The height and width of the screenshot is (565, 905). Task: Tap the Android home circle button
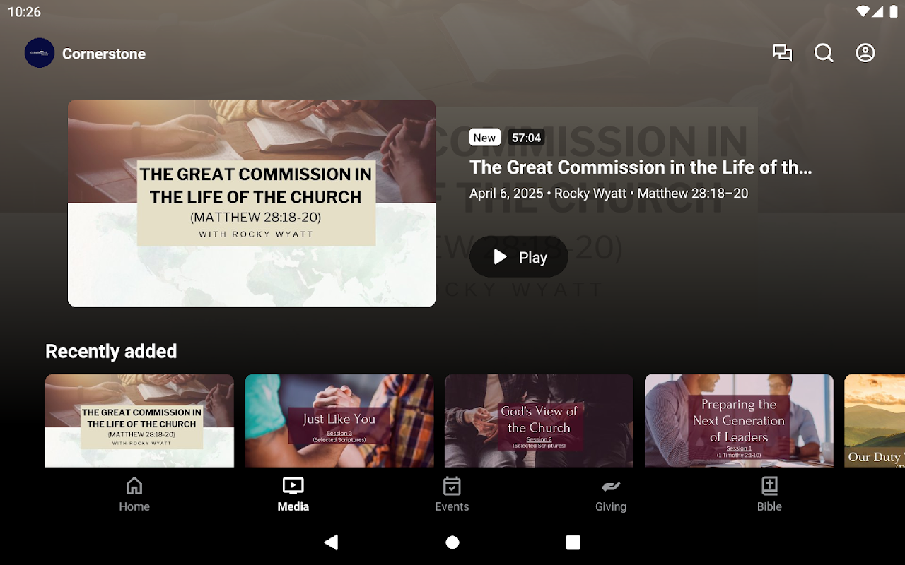coord(452,542)
